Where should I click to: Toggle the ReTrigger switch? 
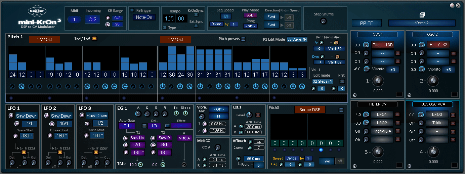click(132, 10)
